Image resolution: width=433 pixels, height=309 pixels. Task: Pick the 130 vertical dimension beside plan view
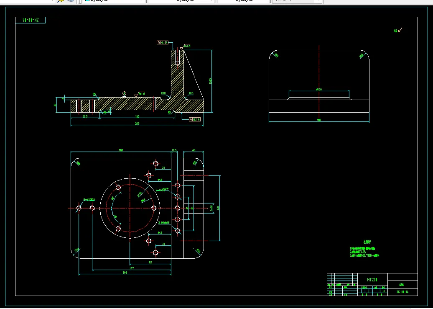point(218,208)
